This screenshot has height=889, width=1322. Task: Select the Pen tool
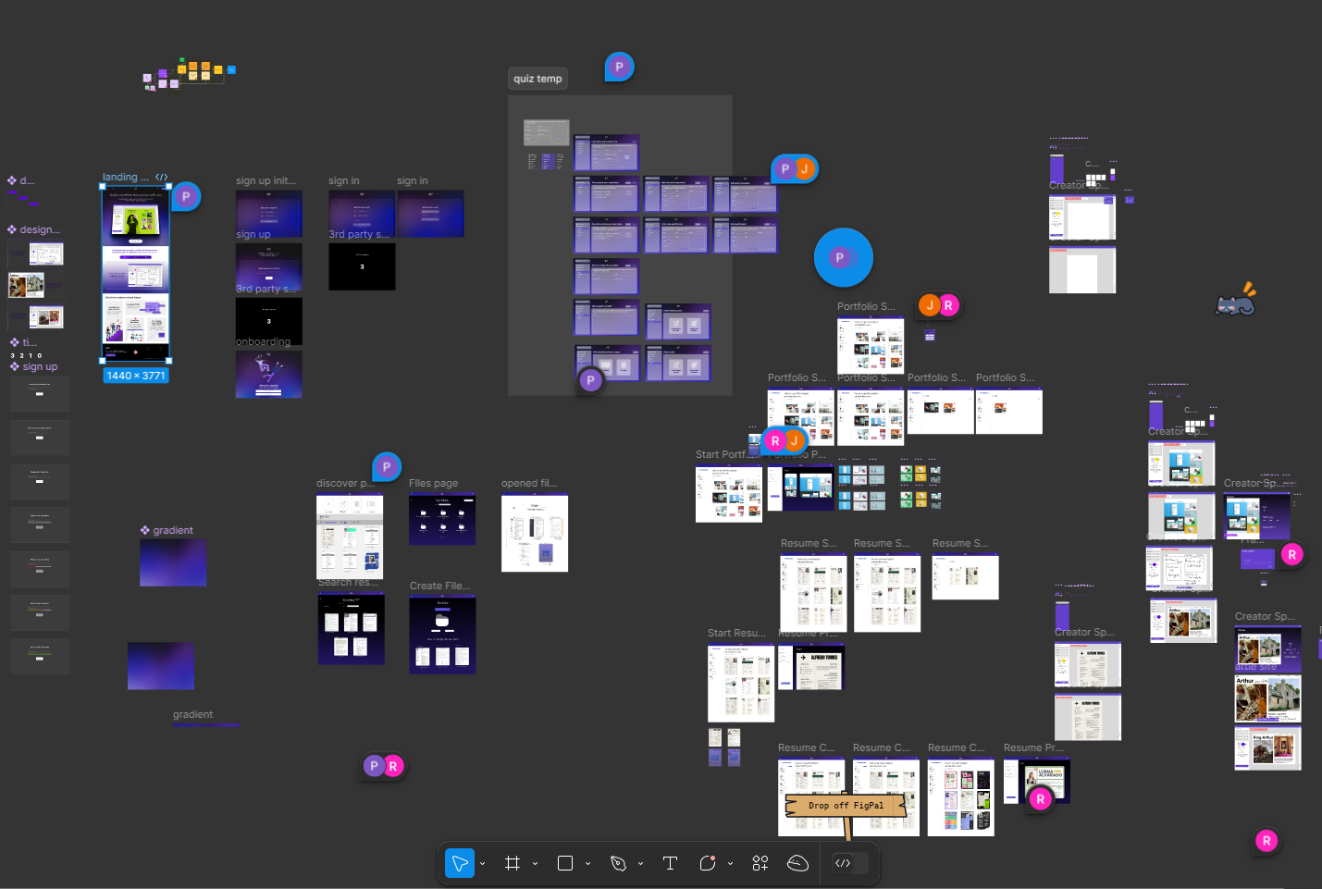pos(618,863)
